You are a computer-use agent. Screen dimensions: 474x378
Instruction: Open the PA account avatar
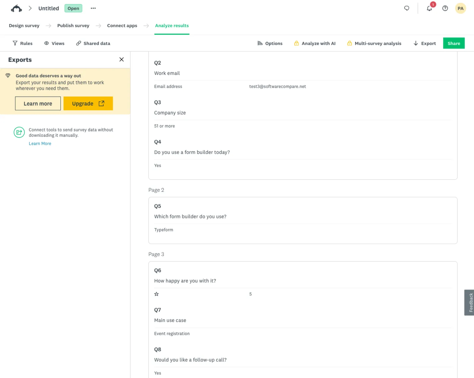click(x=460, y=8)
